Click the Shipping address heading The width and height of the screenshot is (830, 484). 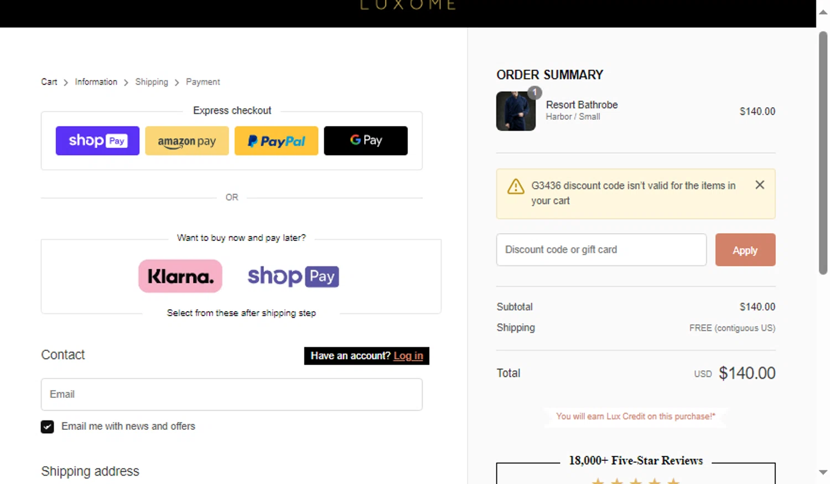pos(90,471)
